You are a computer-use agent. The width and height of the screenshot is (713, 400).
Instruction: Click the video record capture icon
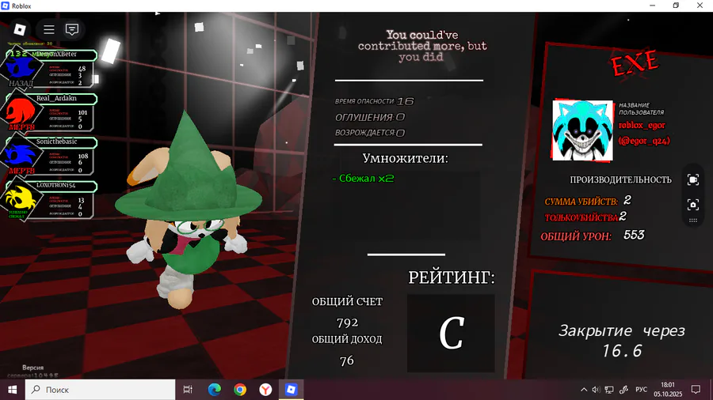point(693,179)
